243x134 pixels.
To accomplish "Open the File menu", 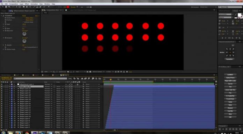I will point(2,4).
